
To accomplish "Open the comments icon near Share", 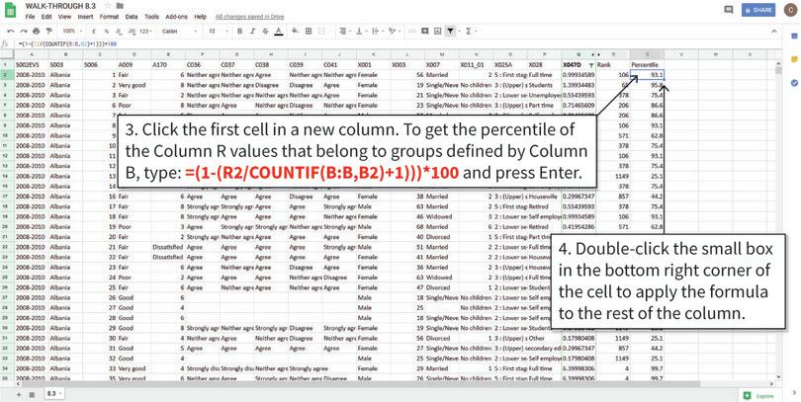I will pyautogui.click(x=729, y=10).
